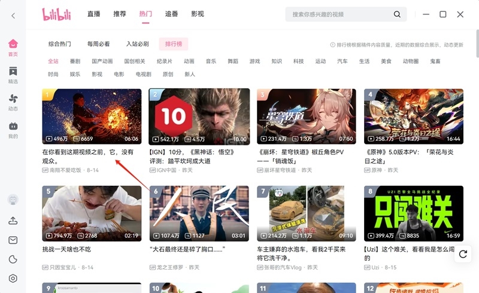The image size is (479, 293).
Task: Open the 精选 bookmark icon in sidebar
Action: pyautogui.click(x=13, y=75)
